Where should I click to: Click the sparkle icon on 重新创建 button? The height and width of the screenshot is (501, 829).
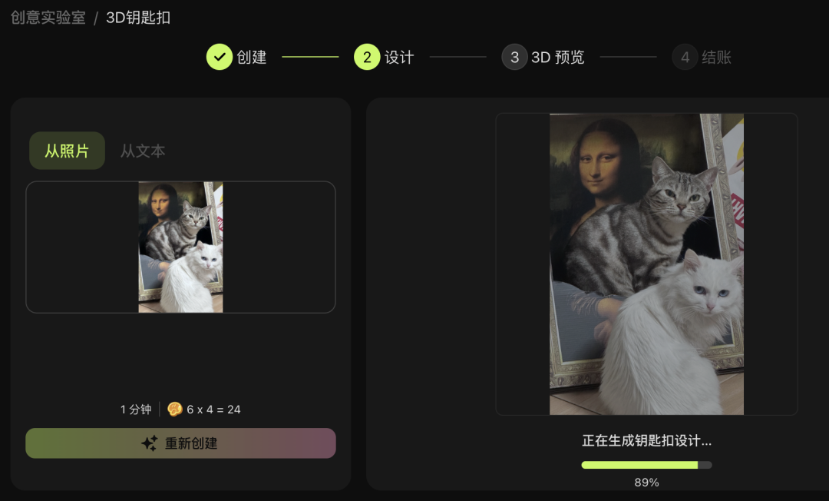[150, 443]
